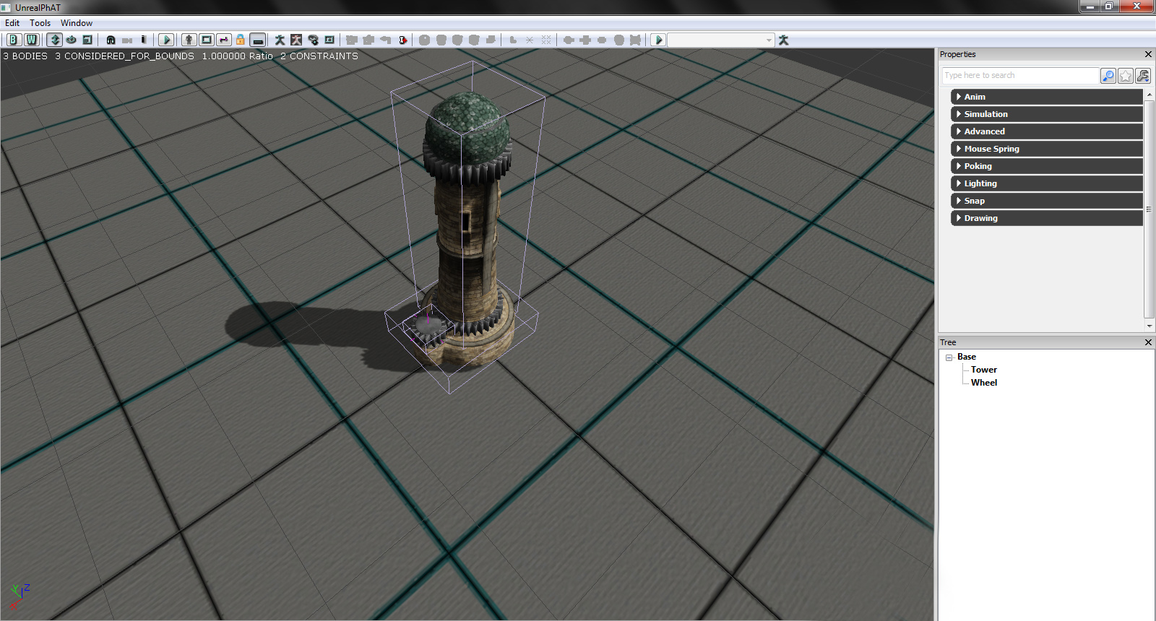
Task: Expand the Simulation property category
Action: click(985, 114)
